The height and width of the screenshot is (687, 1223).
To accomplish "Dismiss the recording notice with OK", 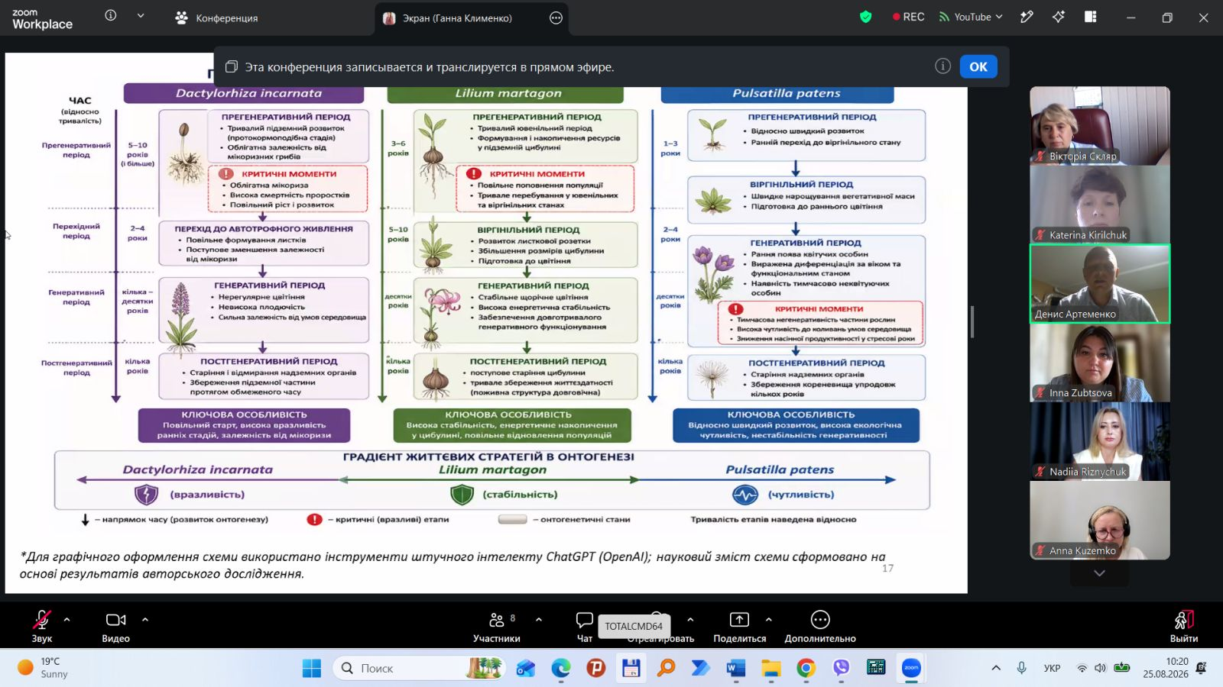I will [x=978, y=66].
